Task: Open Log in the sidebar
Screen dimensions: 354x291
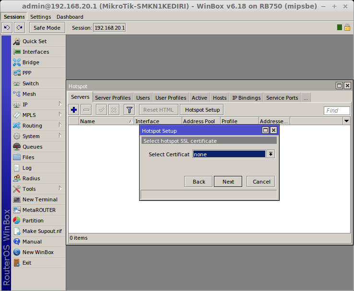Action: tap(38, 168)
